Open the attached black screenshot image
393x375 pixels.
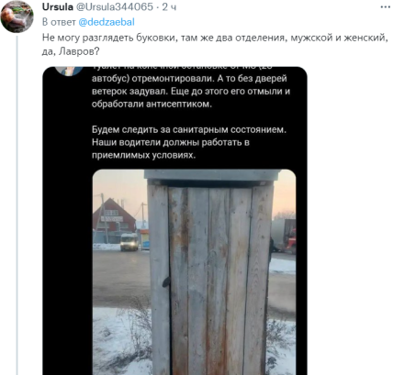174,221
